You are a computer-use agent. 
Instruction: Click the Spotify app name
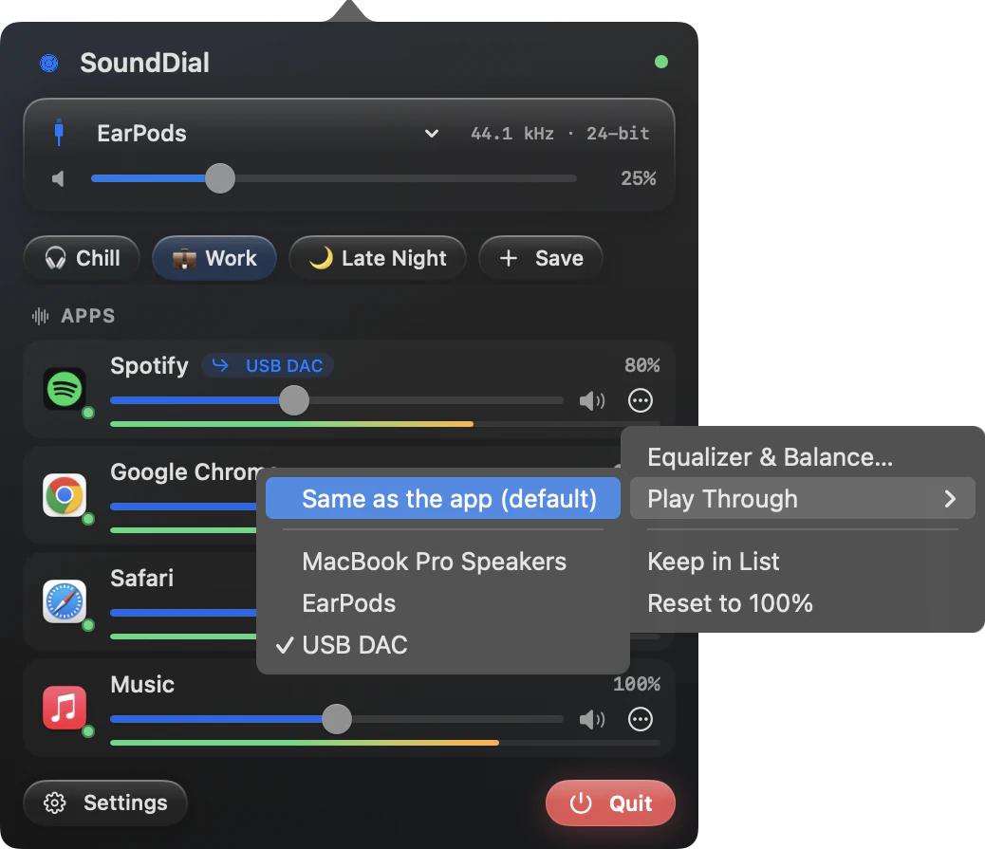pos(149,366)
